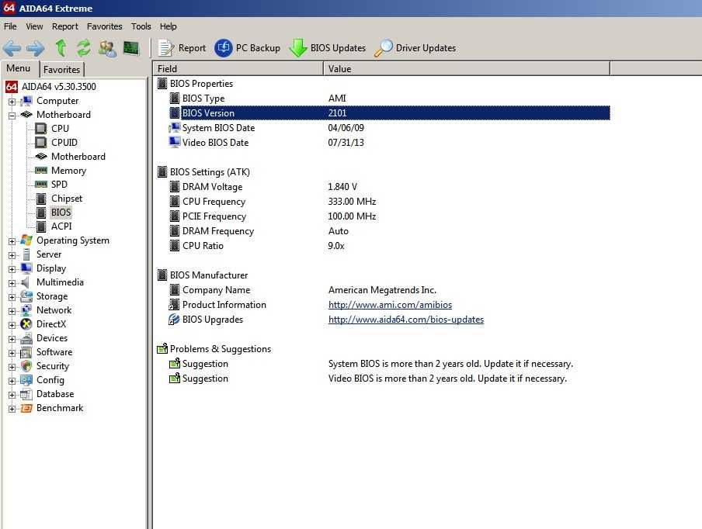Select the Motherboard sub-item under Motherboard
The height and width of the screenshot is (529, 702).
(78, 157)
